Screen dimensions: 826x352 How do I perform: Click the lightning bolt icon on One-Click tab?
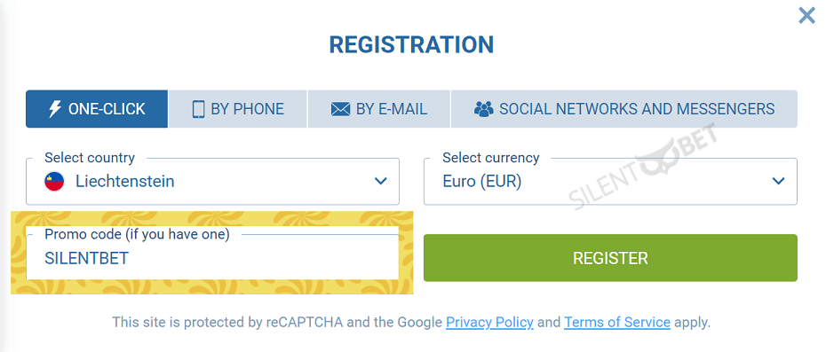55,109
